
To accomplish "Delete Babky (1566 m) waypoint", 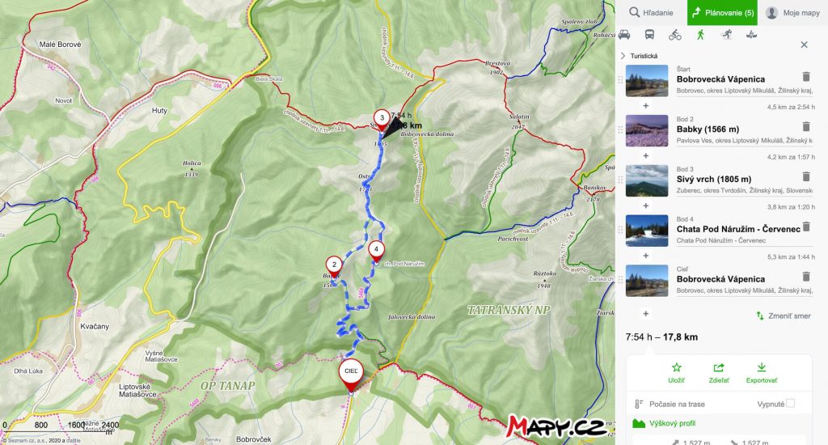I will (x=806, y=127).
